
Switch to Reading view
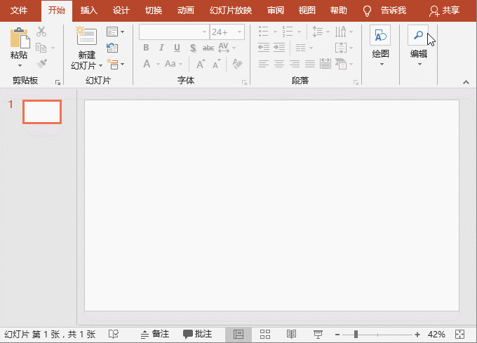coord(291,334)
